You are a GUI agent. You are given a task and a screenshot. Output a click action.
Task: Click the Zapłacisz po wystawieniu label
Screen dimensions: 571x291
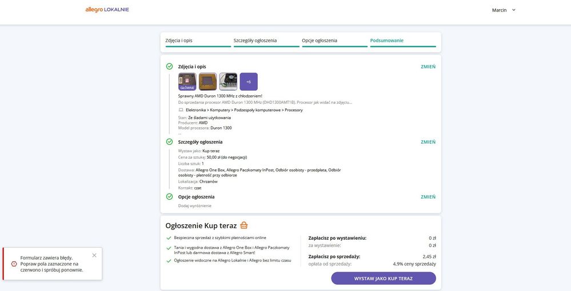click(337, 239)
